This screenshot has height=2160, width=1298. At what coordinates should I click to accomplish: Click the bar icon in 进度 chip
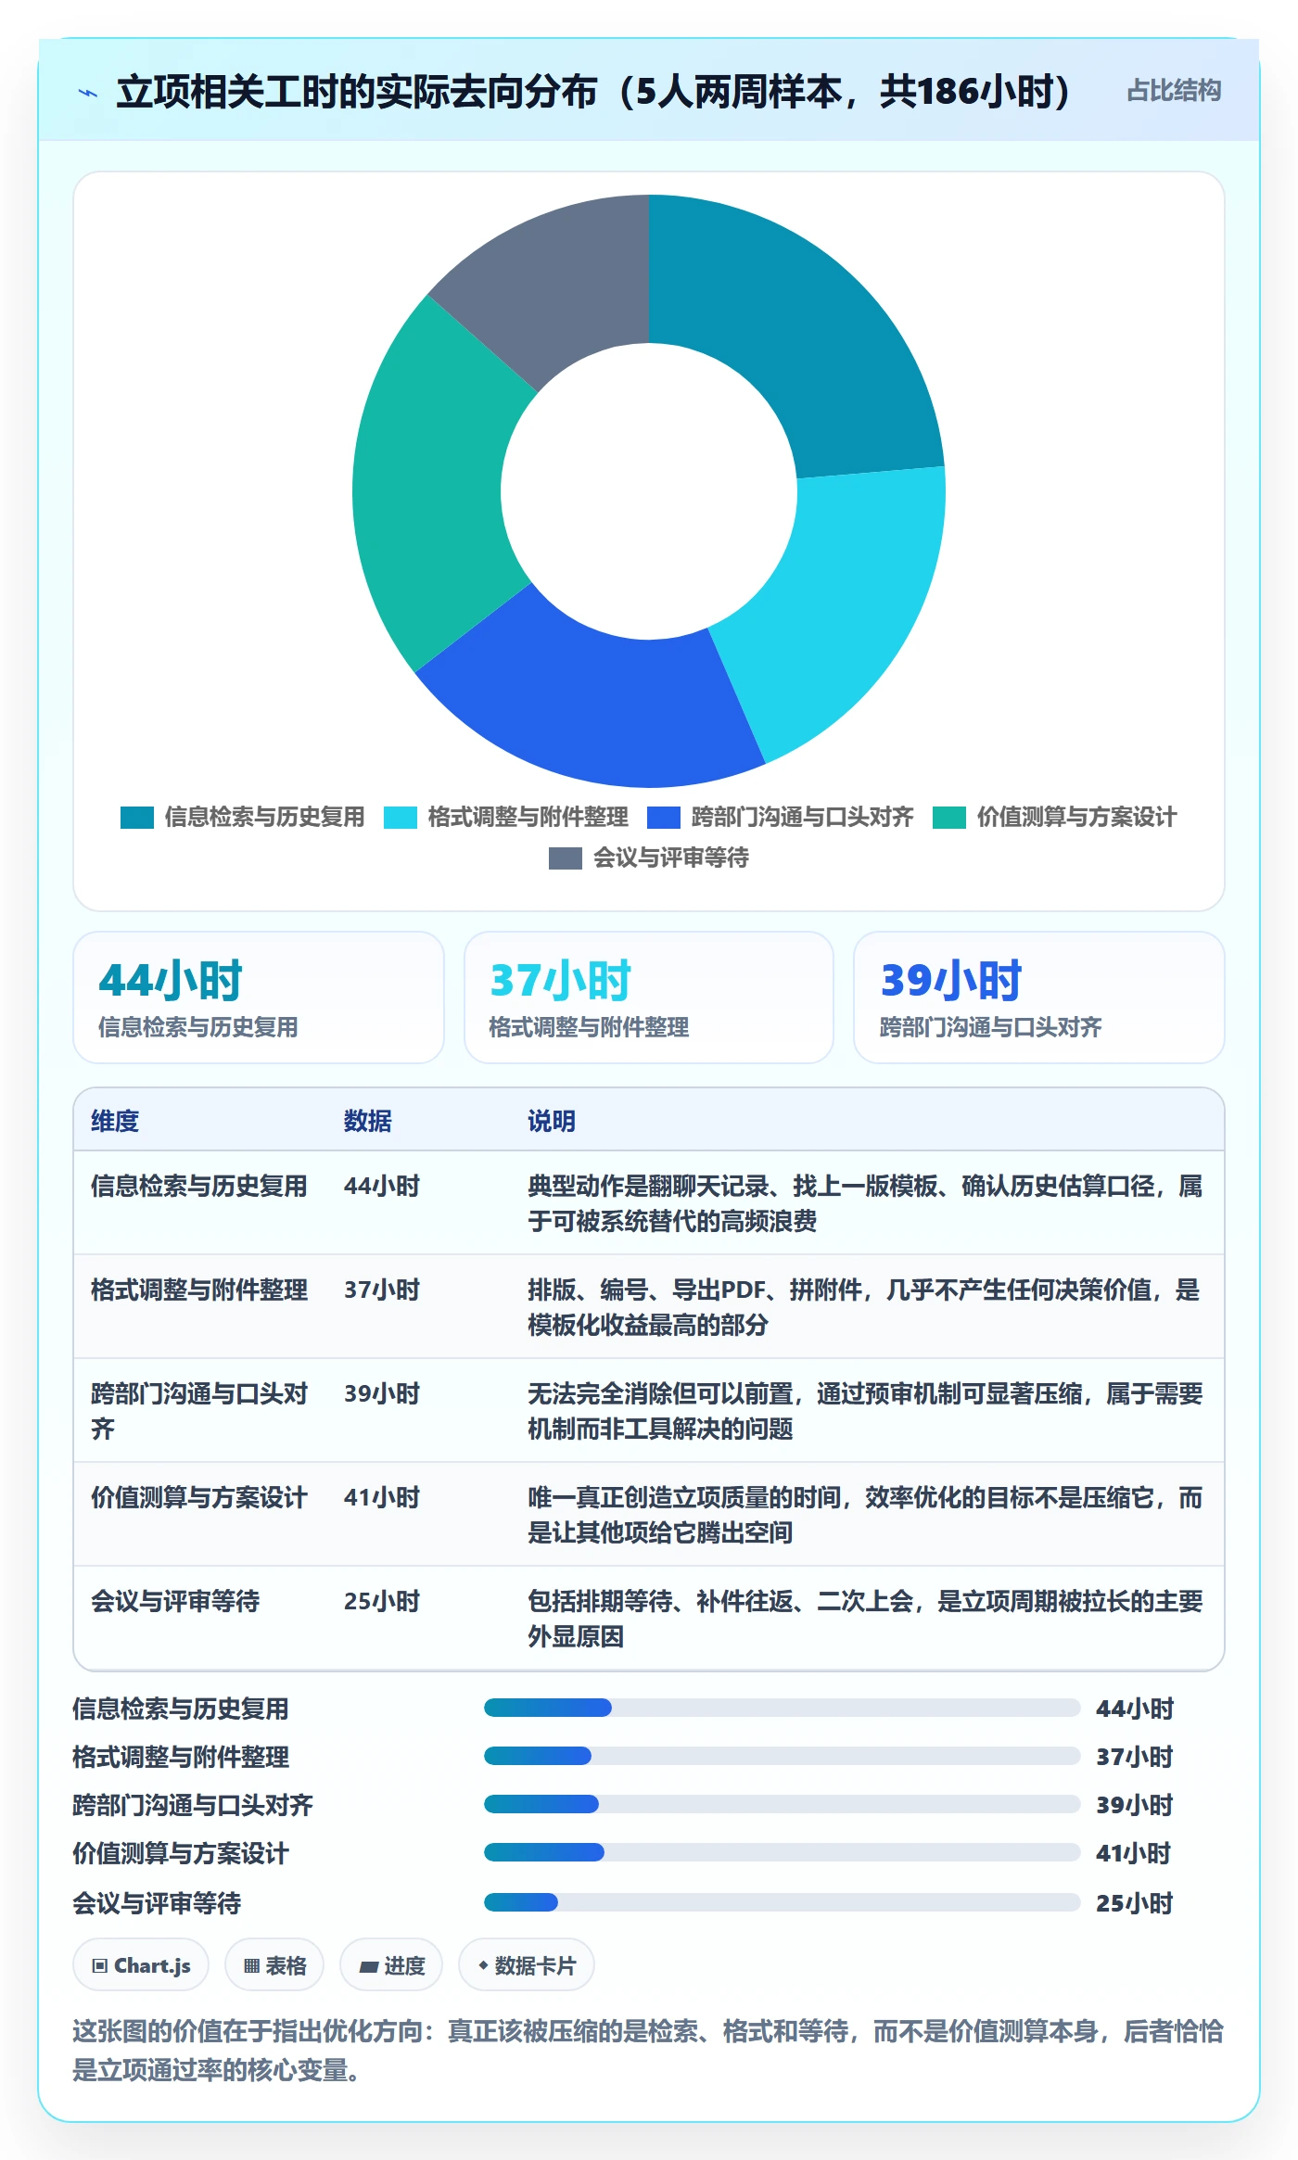(369, 1966)
